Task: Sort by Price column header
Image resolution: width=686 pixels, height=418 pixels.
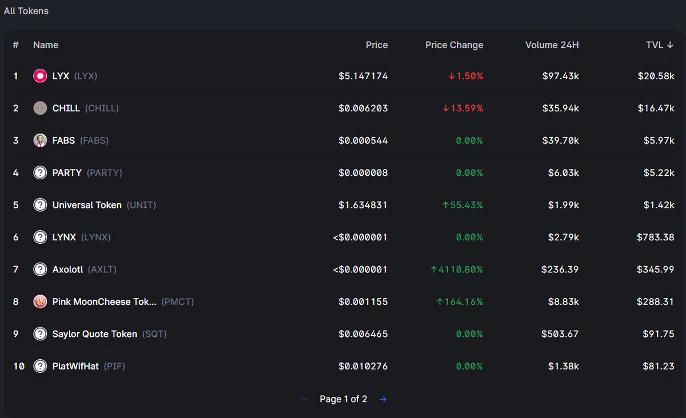Action: [377, 45]
